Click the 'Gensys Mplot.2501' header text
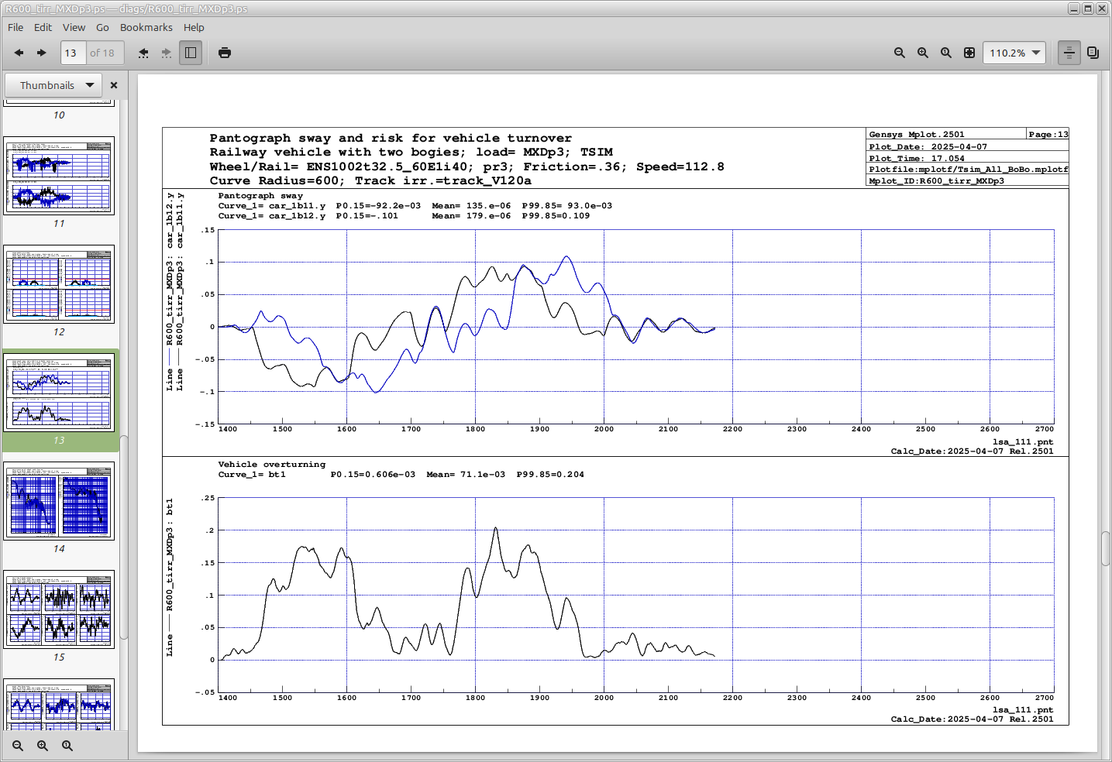The image size is (1112, 762). [x=917, y=135]
